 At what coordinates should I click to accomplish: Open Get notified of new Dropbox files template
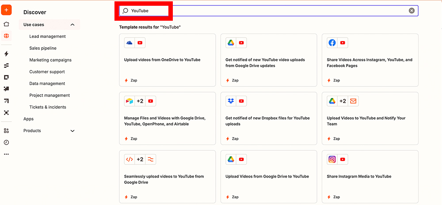[269, 119]
